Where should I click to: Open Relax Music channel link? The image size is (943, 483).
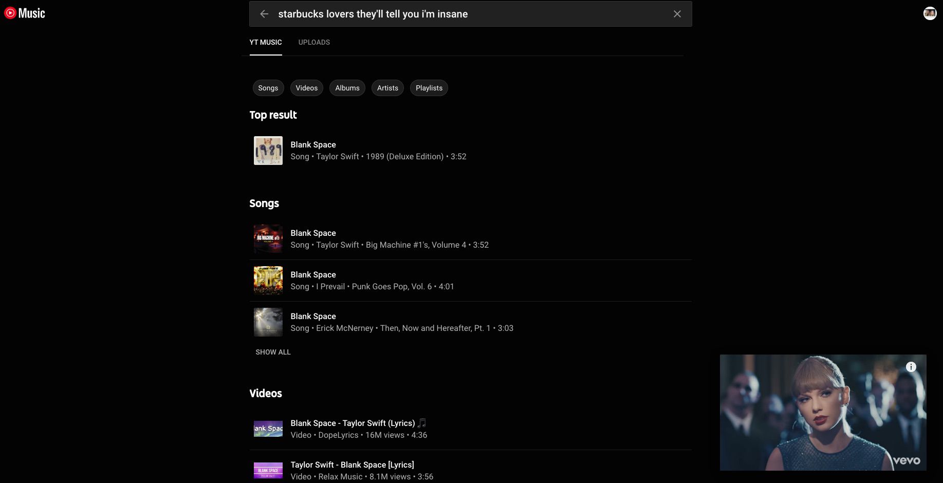[340, 477]
